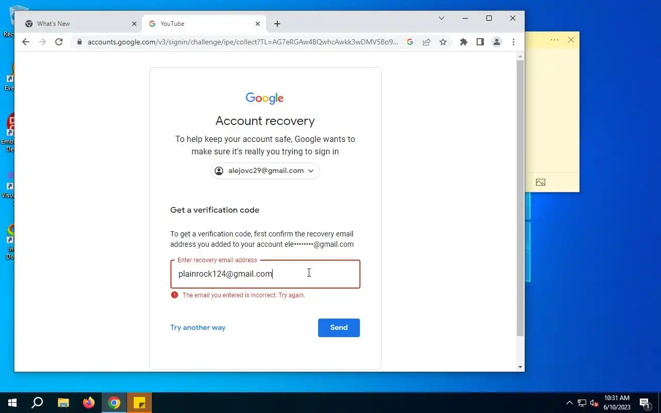Click the Google logo

[264, 98]
